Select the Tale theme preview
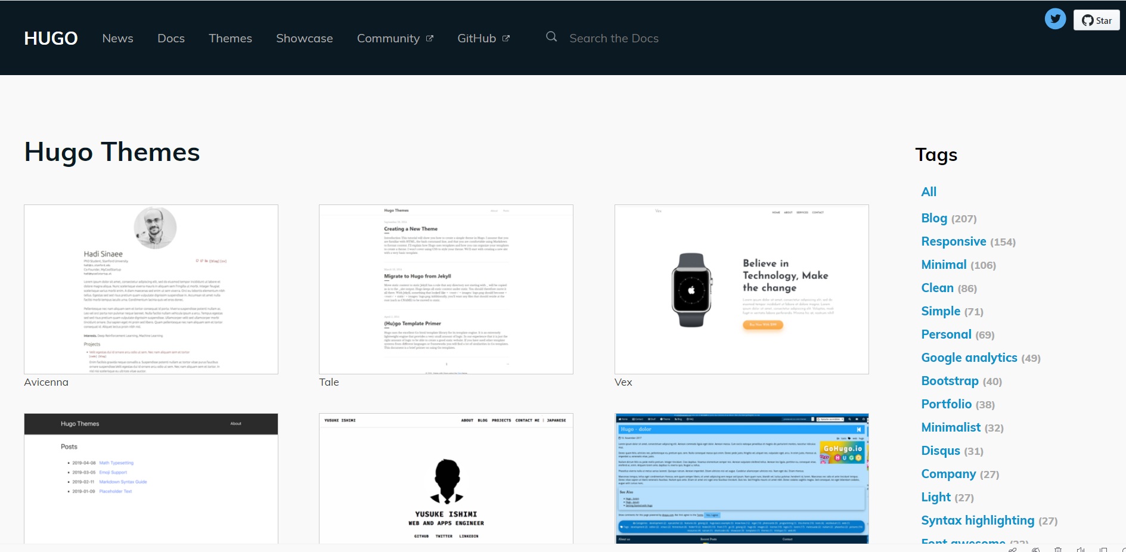 [x=446, y=289]
